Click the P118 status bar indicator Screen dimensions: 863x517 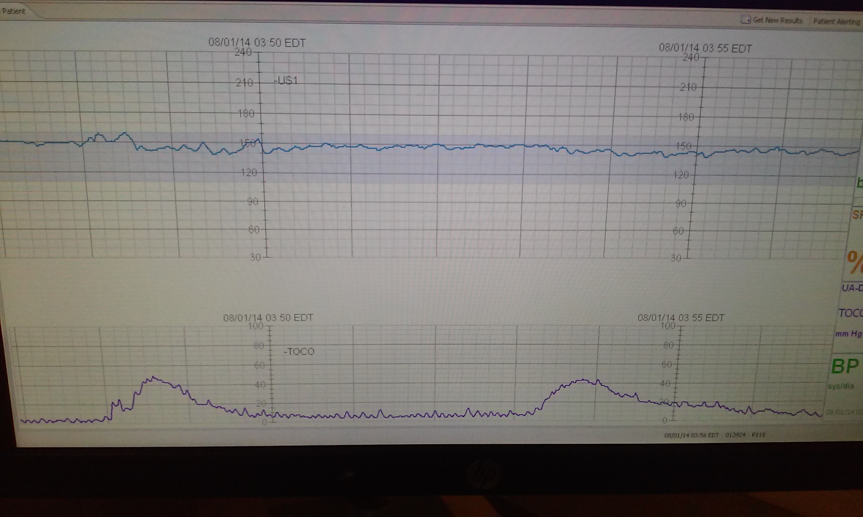(758, 435)
